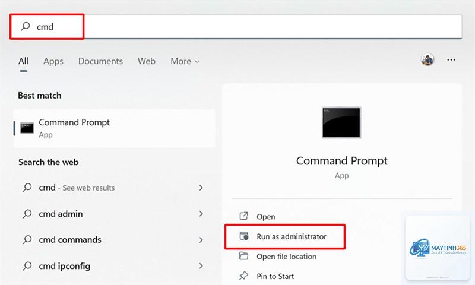Click the 'cmd - See web results' suggestion

(x=114, y=188)
